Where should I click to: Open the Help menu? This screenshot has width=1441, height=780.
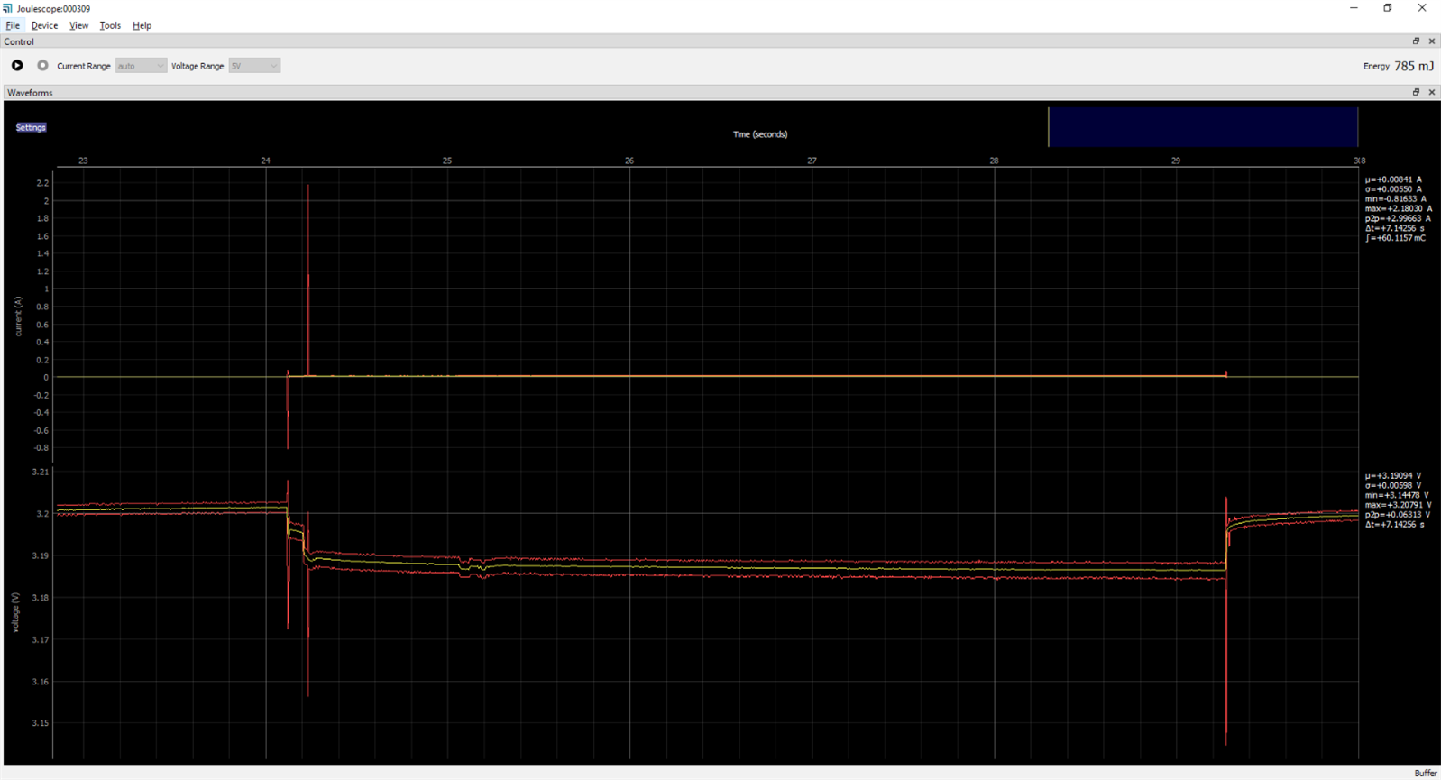coord(142,25)
